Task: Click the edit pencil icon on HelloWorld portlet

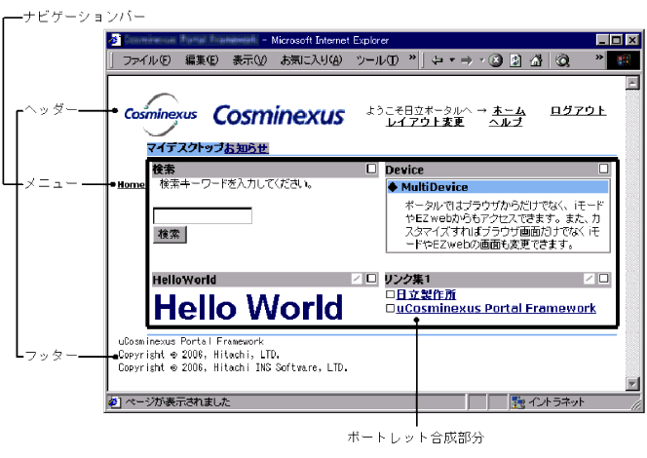Action: click(356, 279)
